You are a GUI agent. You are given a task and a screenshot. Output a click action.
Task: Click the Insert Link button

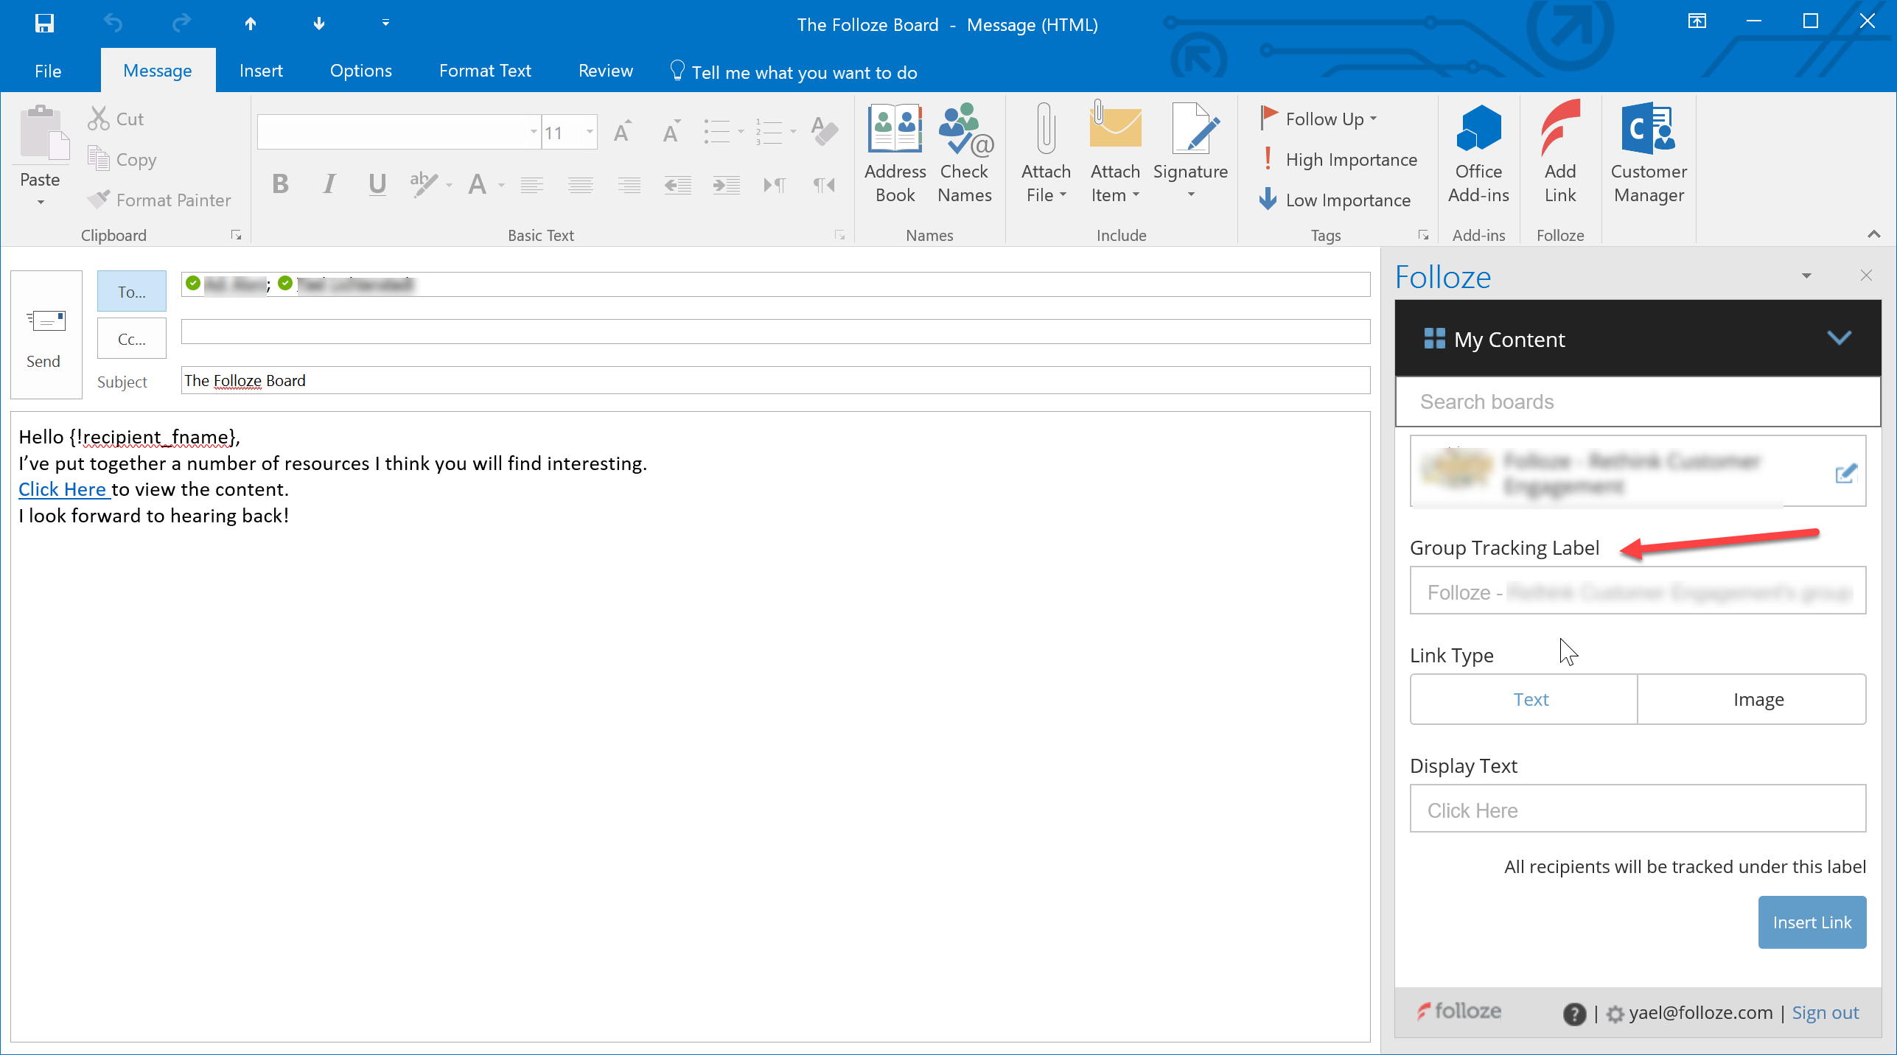click(x=1812, y=922)
